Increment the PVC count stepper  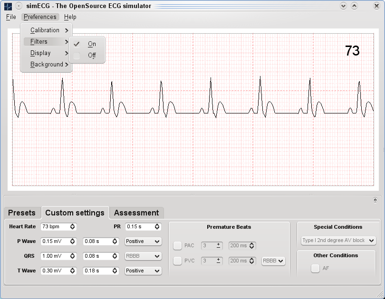pos(217,259)
